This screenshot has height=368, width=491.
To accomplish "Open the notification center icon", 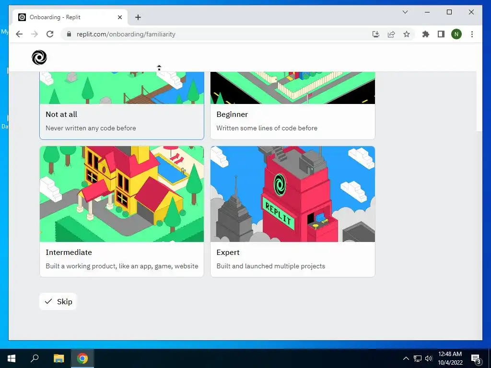I will [x=476, y=358].
